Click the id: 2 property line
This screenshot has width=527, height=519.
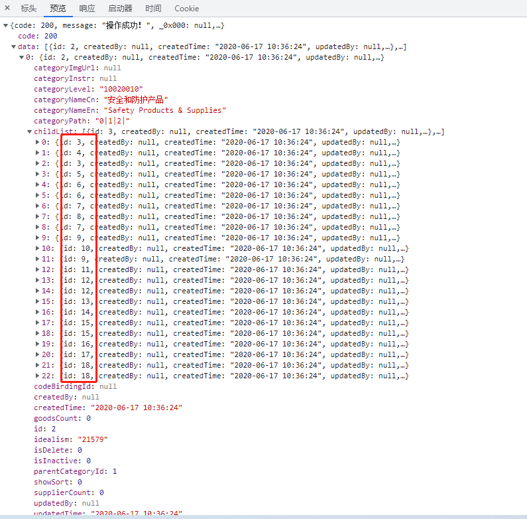(x=44, y=429)
